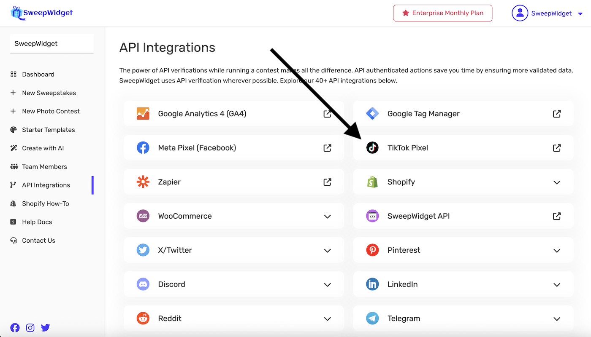The image size is (591, 337).
Task: Open the SweepWidget account dropdown arrow
Action: [580, 13]
